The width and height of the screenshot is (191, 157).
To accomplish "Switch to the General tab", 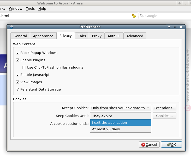I will (x=20, y=36).
